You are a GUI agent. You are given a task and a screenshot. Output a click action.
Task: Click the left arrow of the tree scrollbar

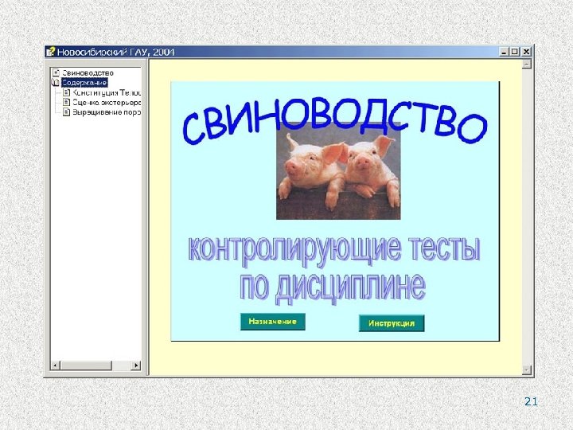pyautogui.click(x=55, y=365)
